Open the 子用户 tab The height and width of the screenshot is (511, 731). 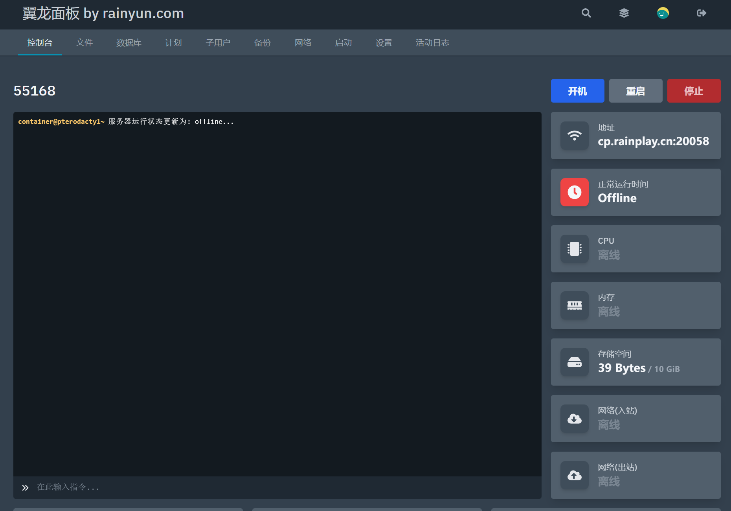pos(218,42)
